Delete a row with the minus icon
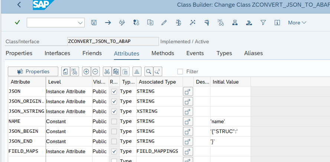Screen dimensions: 330x162 pos(95,72)
